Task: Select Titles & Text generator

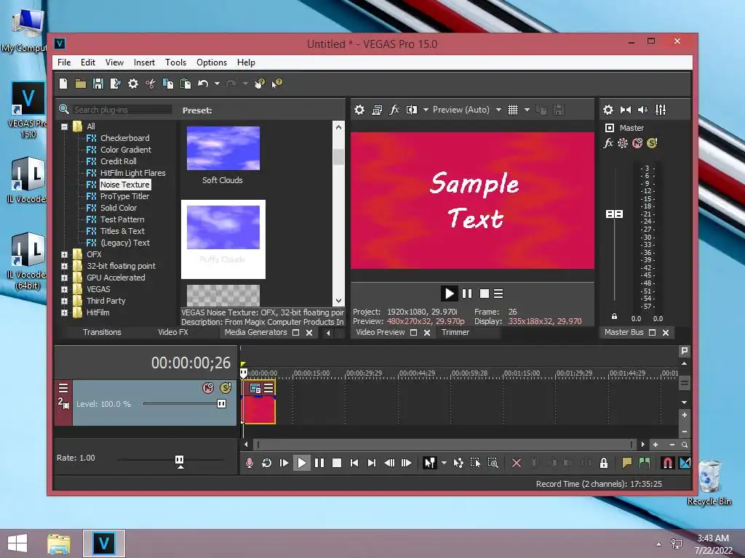Action: [122, 231]
